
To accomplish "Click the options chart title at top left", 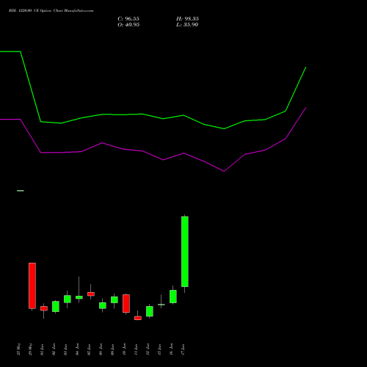I will (51, 11).
